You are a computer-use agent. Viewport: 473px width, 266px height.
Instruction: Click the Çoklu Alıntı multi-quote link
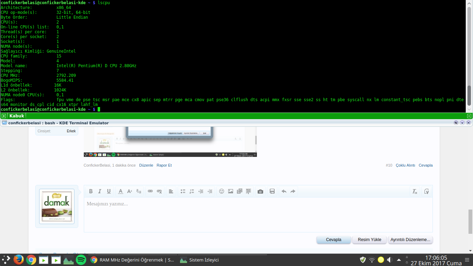click(x=405, y=165)
